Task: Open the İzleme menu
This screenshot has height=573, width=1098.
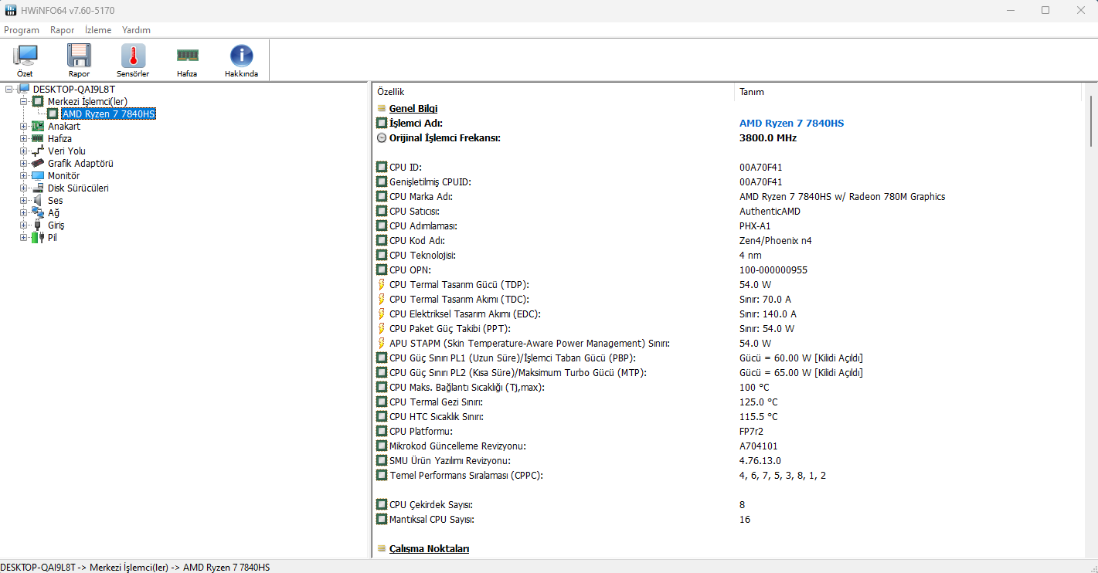Action: coord(98,30)
